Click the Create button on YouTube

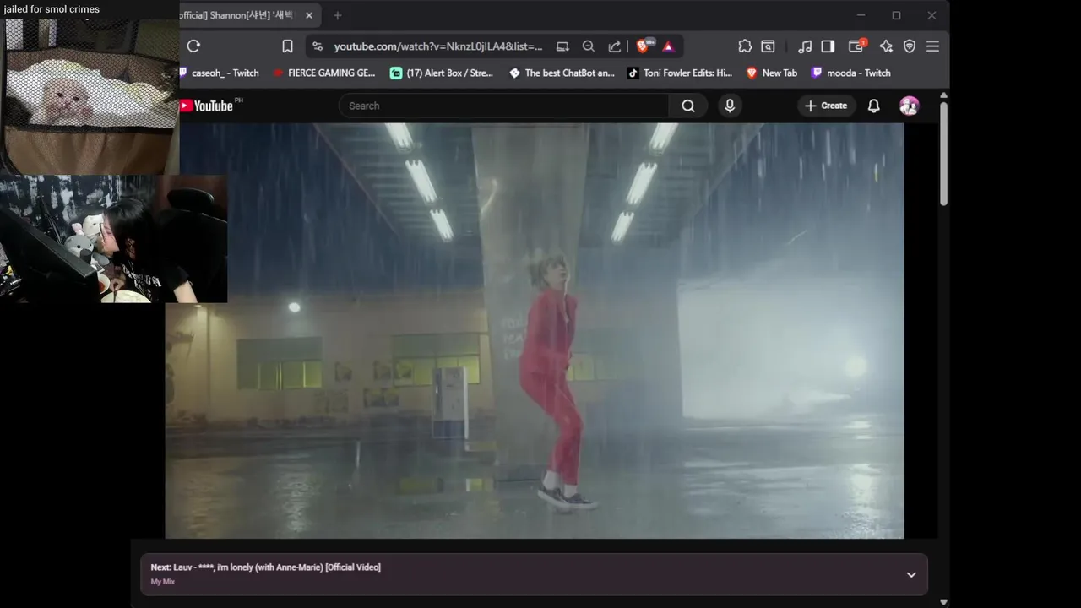(x=826, y=106)
